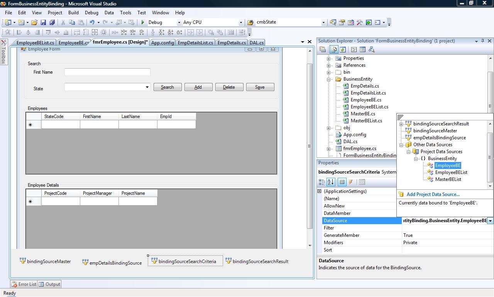Open the Debug configuration dropdown
This screenshot has width=494, height=297.
(x=179, y=22)
